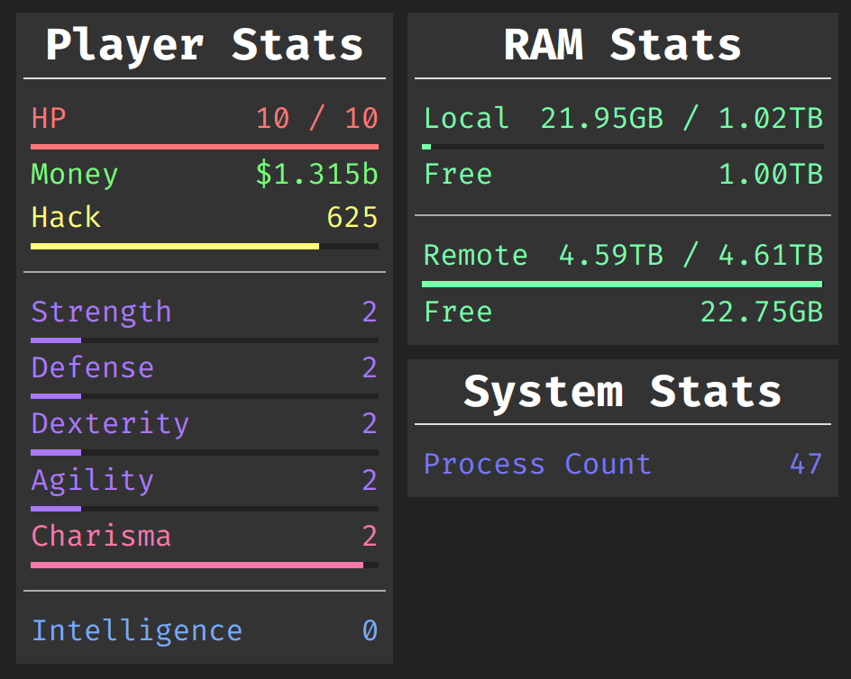This screenshot has height=679, width=851.
Task: Click the RAM Stats panel header
Action: 622,45
